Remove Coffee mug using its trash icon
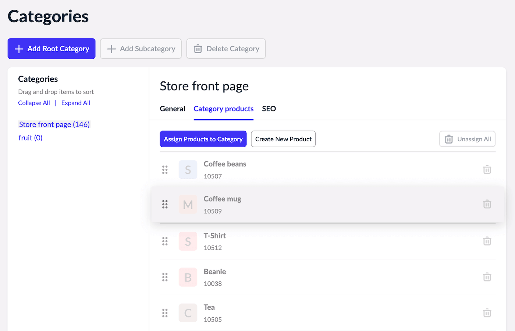The image size is (515, 331). click(x=487, y=204)
